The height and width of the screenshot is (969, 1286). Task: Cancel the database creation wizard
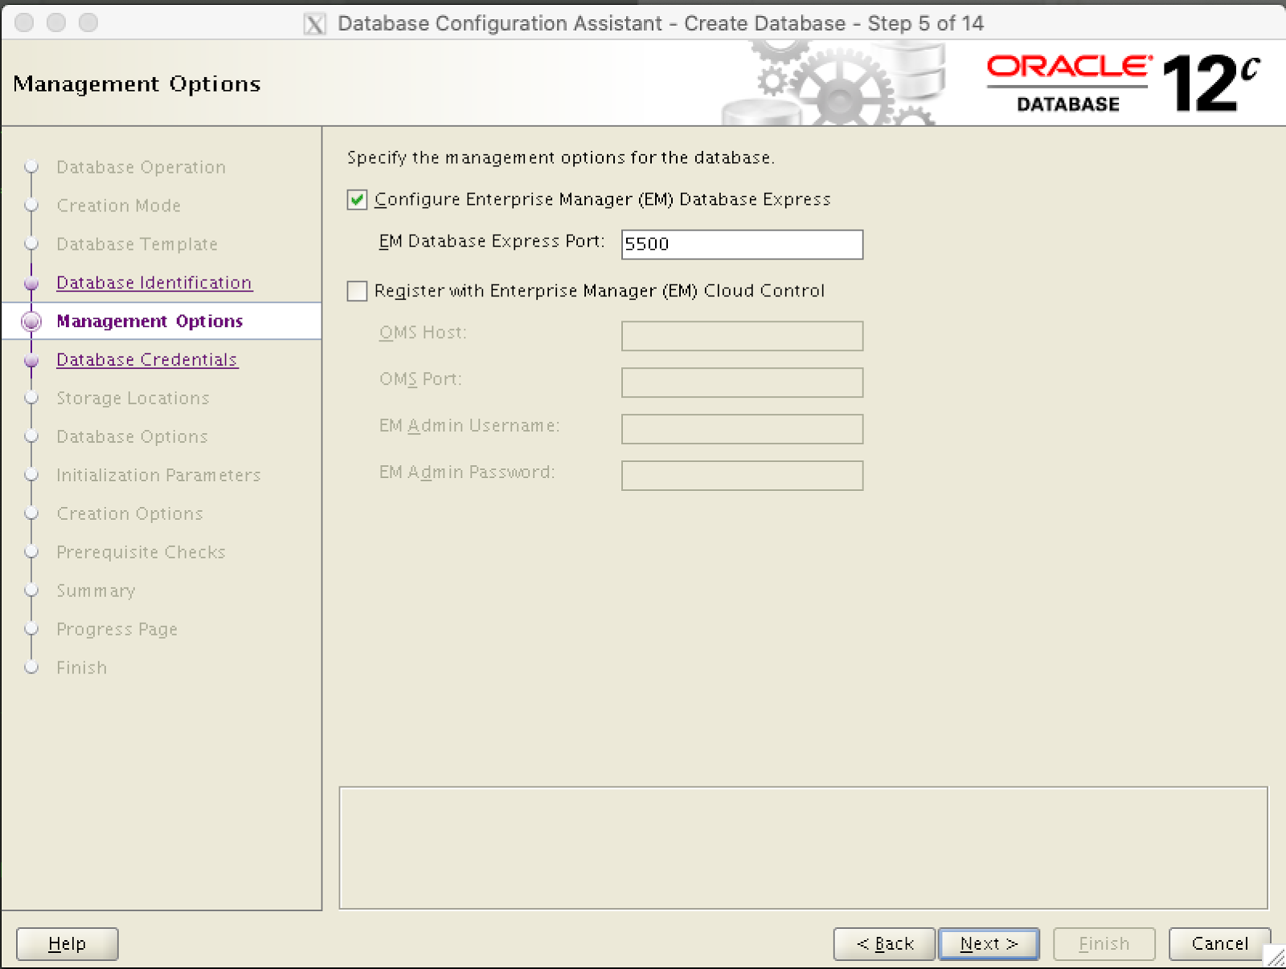point(1219,943)
